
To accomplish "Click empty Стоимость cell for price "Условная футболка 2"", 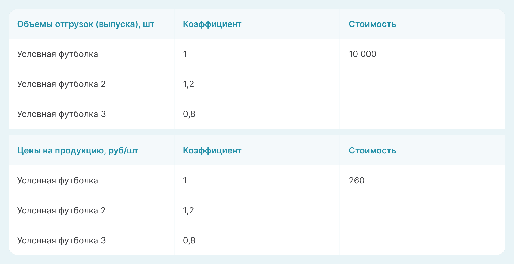I will pos(422,210).
